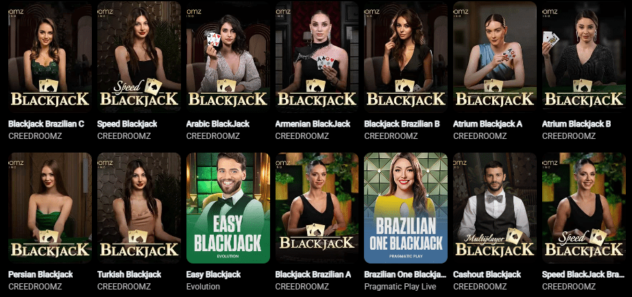The image size is (632, 297).
Task: Launch the Atrium Blackjack B game image
Action: click(584, 57)
